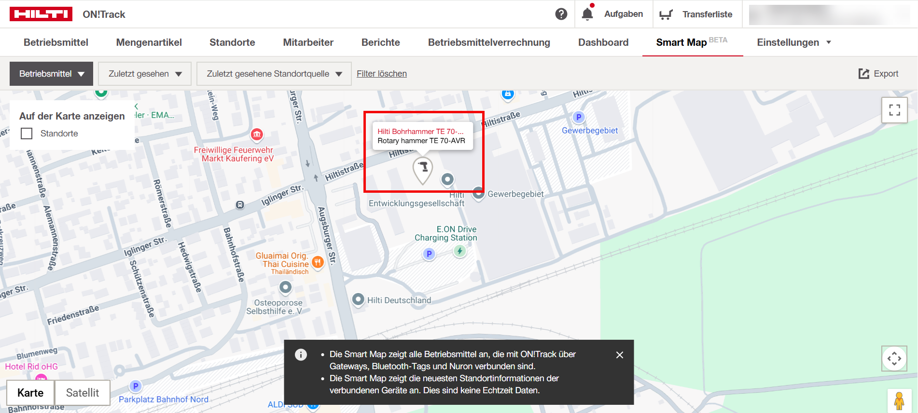Screen dimensions: 918x413
Task: Open Zuletzt gesehene Standortquelle dropdown
Action: click(274, 74)
